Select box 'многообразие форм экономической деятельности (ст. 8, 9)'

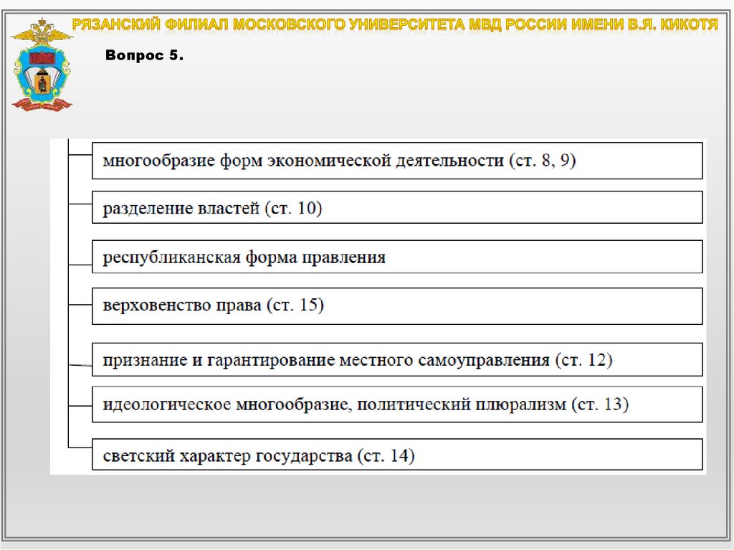pyautogui.click(x=397, y=161)
